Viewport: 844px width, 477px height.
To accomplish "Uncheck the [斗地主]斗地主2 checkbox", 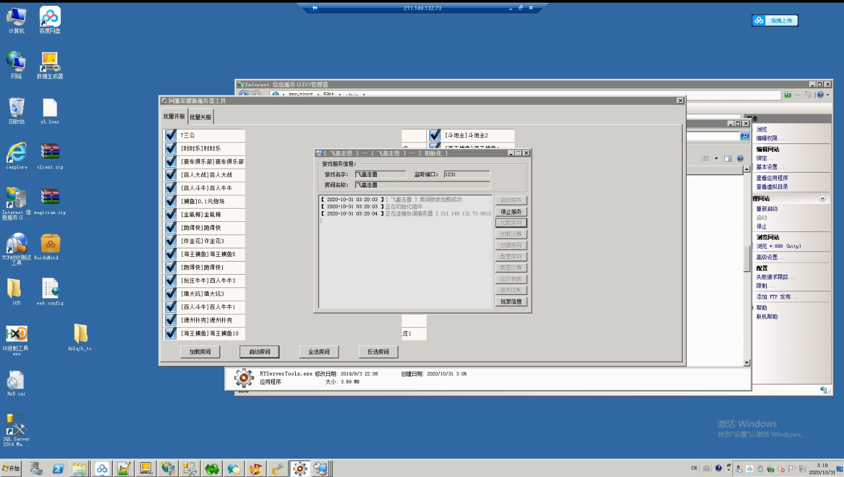I will click(x=435, y=136).
